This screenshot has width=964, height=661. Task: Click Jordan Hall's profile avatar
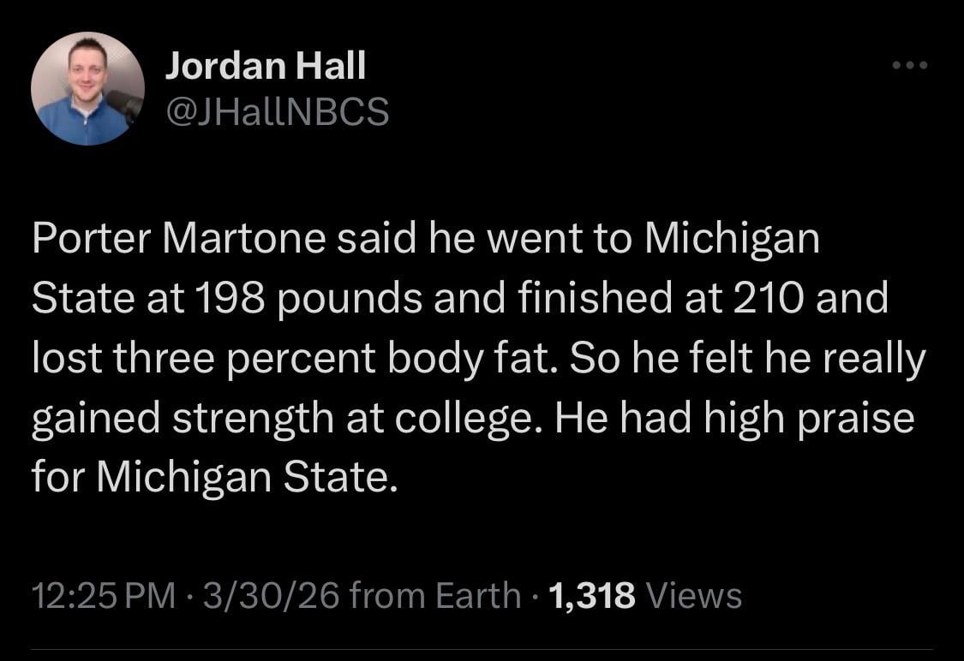click(88, 87)
